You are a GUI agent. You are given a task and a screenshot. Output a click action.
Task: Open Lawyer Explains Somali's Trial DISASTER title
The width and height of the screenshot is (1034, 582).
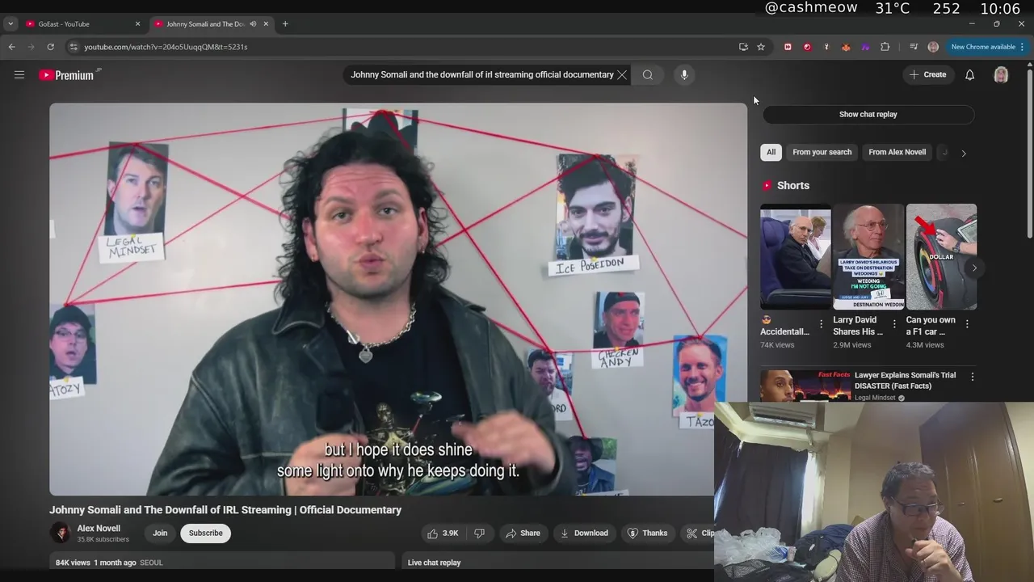coord(905,381)
